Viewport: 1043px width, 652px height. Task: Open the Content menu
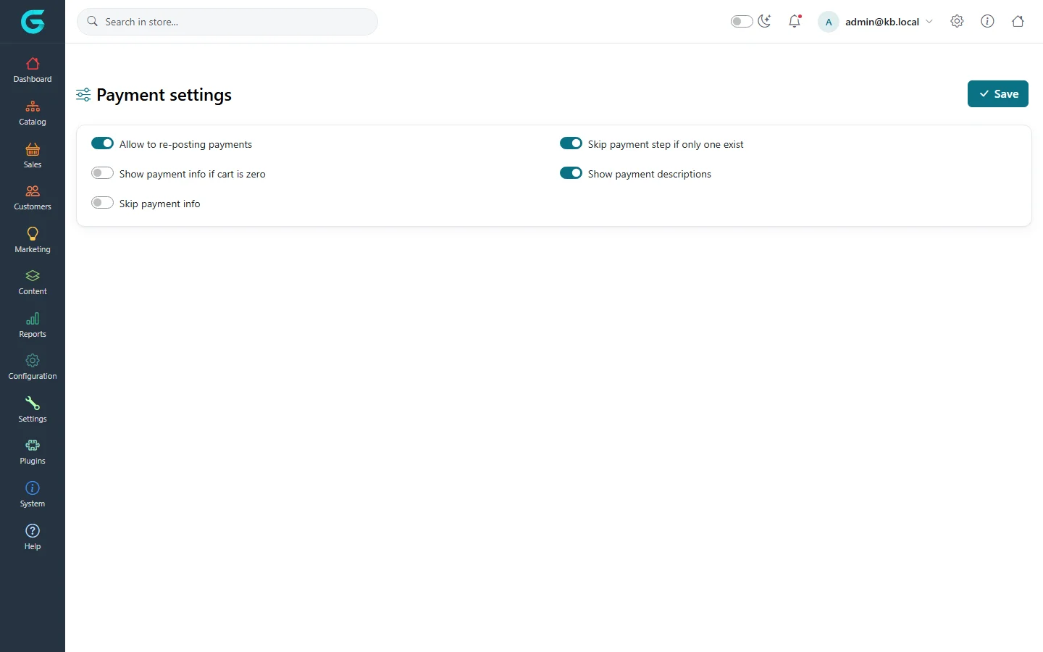tap(33, 283)
